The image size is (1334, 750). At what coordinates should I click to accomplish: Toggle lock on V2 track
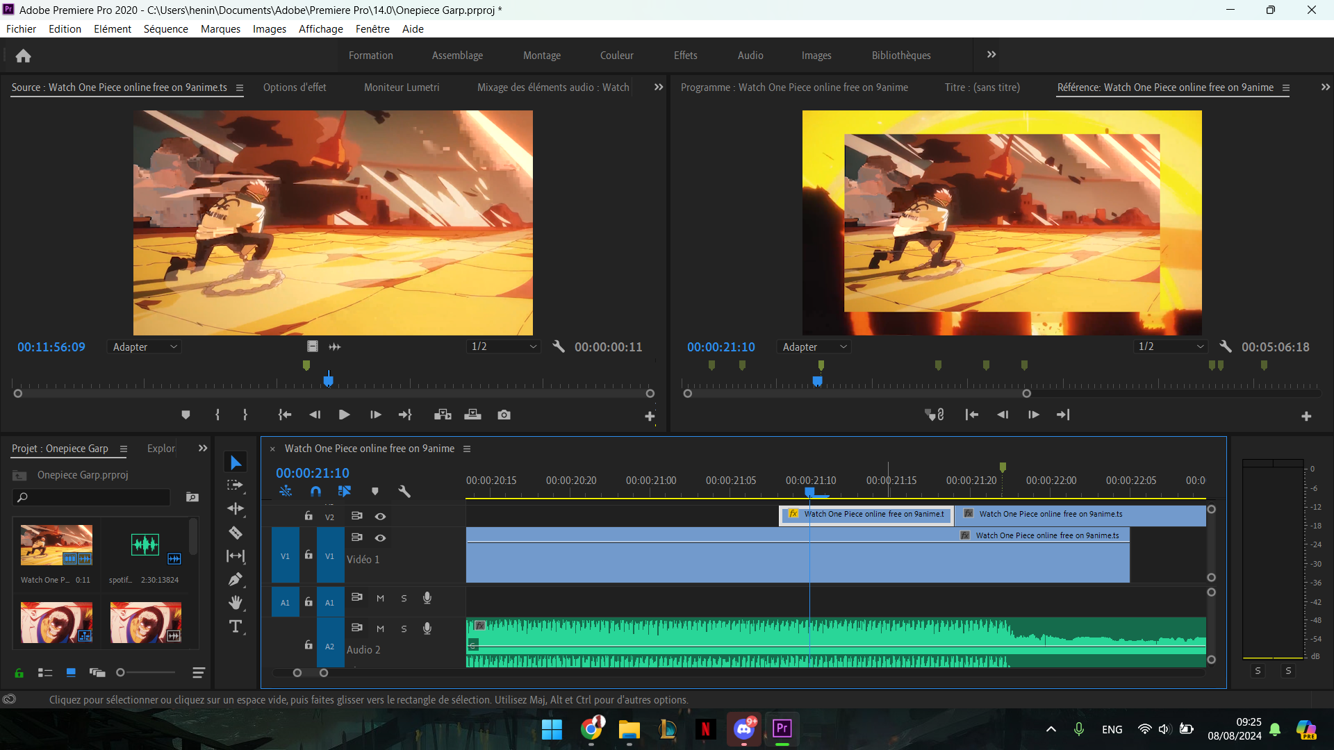point(308,515)
